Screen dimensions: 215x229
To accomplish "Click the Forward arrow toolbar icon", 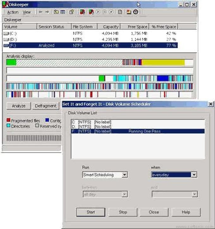I will (x=47, y=12).
